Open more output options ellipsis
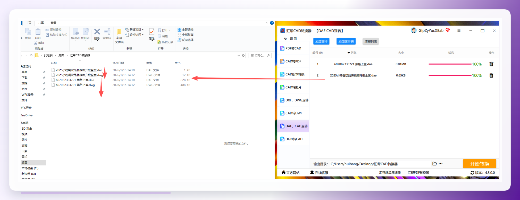The image size is (520, 200). [x=441, y=164]
